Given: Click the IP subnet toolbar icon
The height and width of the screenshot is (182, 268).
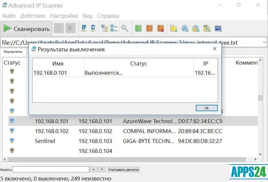Looking at the screenshot, I should [x=84, y=28].
